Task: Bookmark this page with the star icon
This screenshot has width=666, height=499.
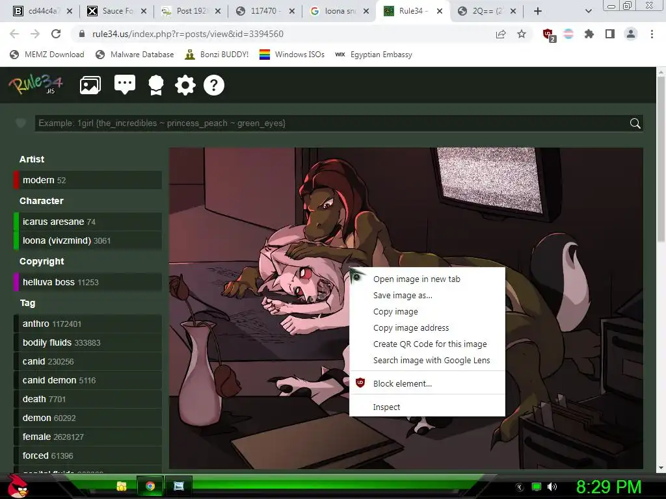Action: pyautogui.click(x=522, y=34)
